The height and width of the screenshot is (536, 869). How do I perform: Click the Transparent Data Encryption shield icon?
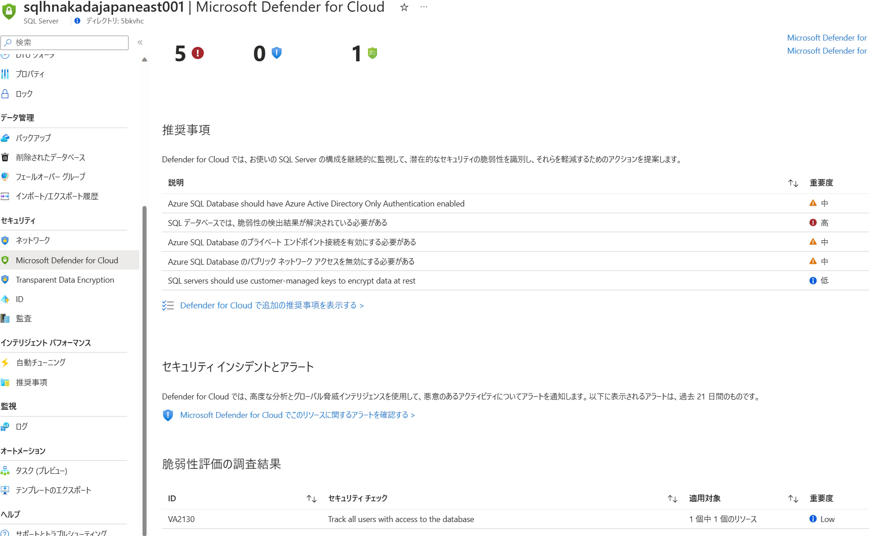[5, 279]
